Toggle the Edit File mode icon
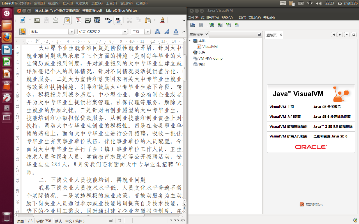The width and height of the screenshot is (359, 224). pyautogui.click(x=67, y=20)
